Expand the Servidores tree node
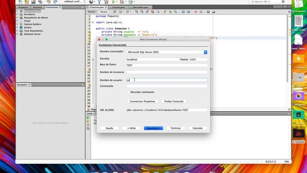The width and height of the screenshot is (307, 173). point(17,14)
